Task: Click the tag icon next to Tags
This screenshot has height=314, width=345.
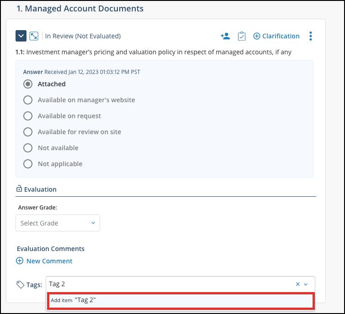Action: click(20, 284)
